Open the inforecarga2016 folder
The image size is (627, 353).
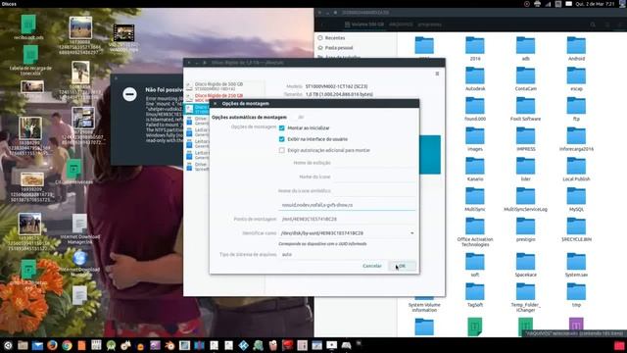click(576, 139)
